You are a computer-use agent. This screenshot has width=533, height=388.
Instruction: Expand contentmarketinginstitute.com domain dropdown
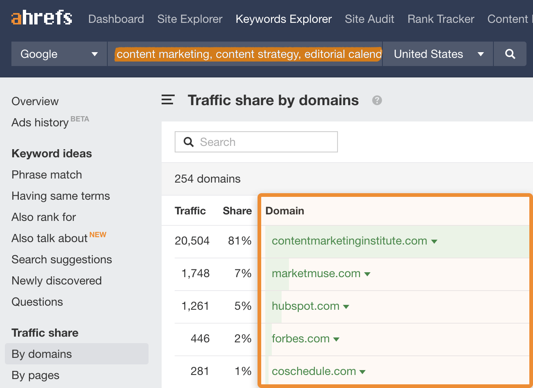tap(434, 241)
